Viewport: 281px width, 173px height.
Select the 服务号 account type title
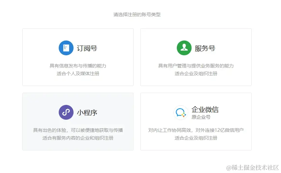[205, 48]
